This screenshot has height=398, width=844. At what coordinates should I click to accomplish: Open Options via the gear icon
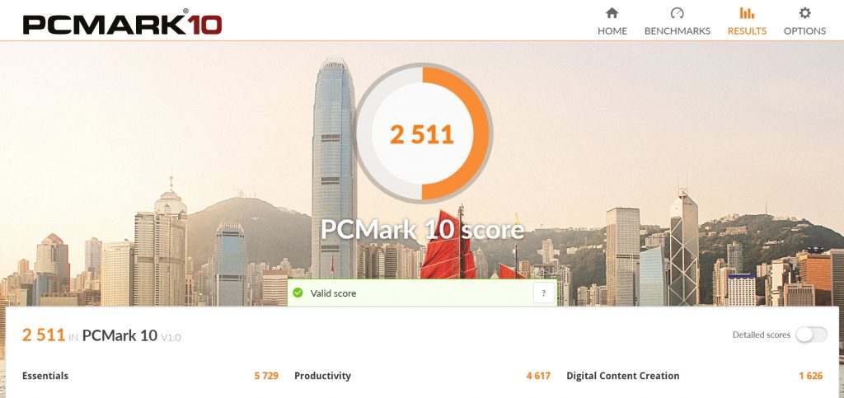pyautogui.click(x=804, y=13)
